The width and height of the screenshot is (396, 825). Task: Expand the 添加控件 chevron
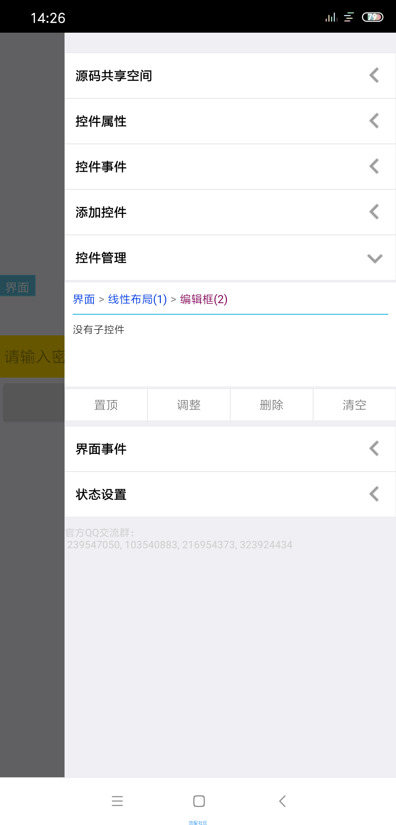point(374,212)
